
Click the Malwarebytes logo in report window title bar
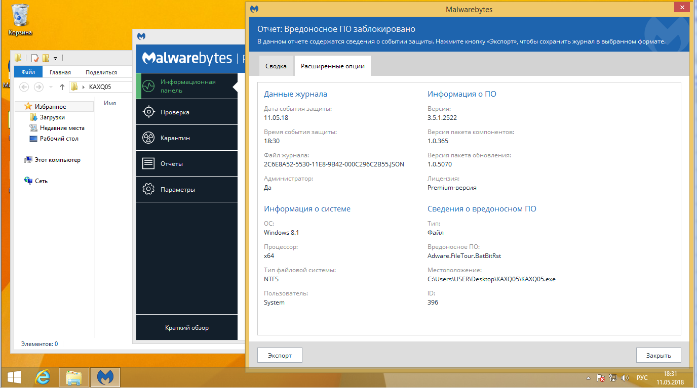pos(255,9)
